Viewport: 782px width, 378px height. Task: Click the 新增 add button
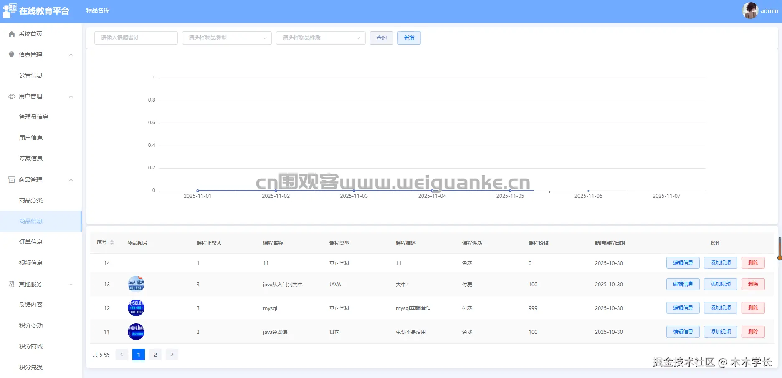coord(409,38)
